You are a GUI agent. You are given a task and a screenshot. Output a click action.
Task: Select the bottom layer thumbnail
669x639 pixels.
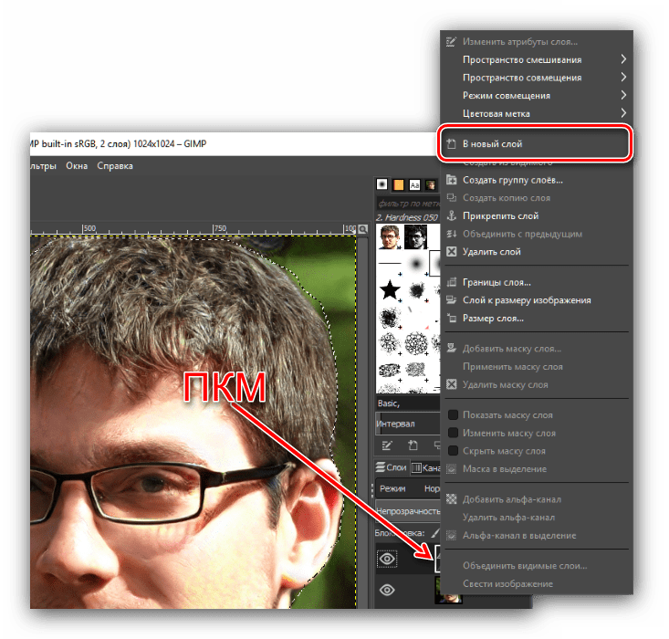point(448,591)
